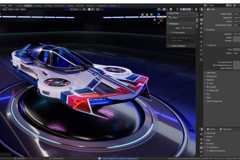This screenshot has width=240, height=160.
Task: Expand the Custom Properties panel
Action: click(177, 46)
